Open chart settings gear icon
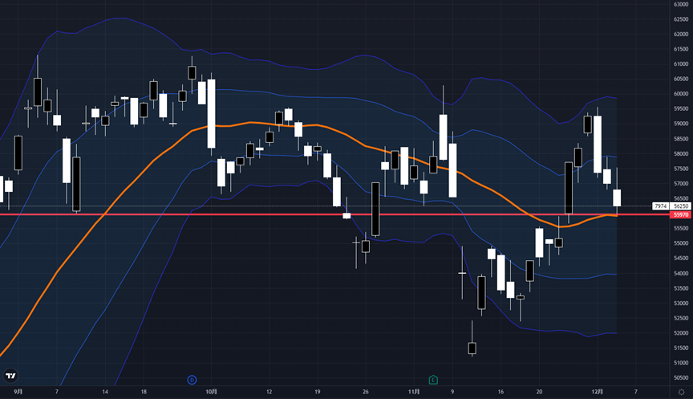 click(681, 392)
